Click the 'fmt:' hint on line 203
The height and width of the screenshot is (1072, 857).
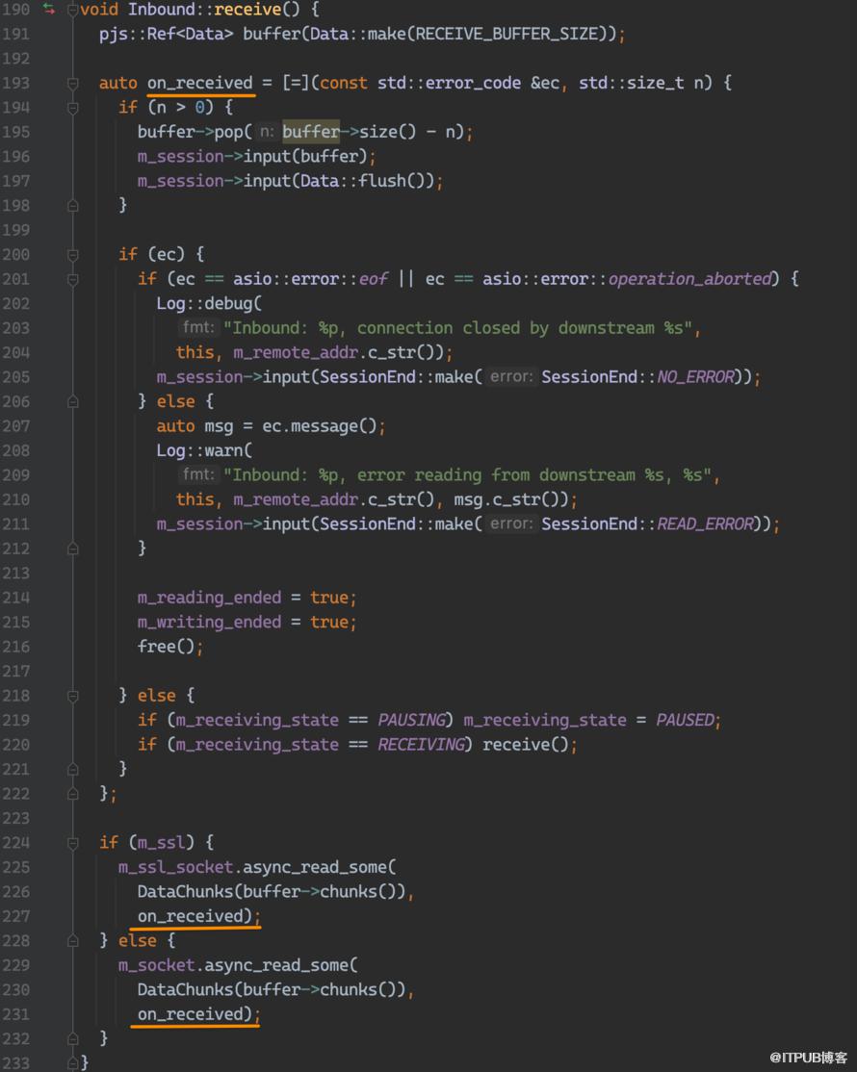pyautogui.click(x=197, y=327)
